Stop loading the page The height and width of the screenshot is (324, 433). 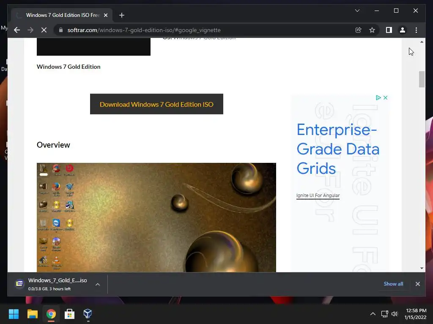pyautogui.click(x=44, y=30)
